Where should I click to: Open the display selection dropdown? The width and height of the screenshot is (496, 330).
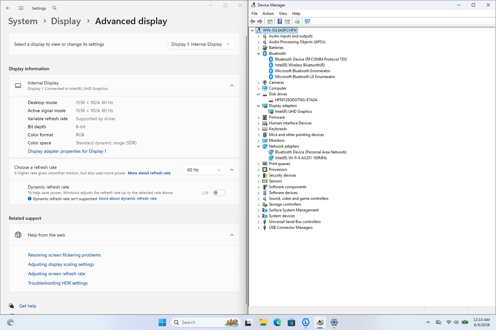[201, 44]
